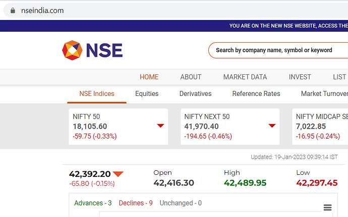Click the Unchanged - 0 label
Screen dimensions: 348x217
[x=181, y=203]
